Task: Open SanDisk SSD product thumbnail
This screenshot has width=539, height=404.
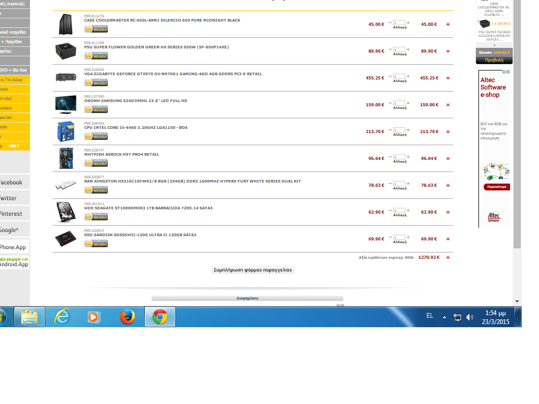Action: pos(66,239)
